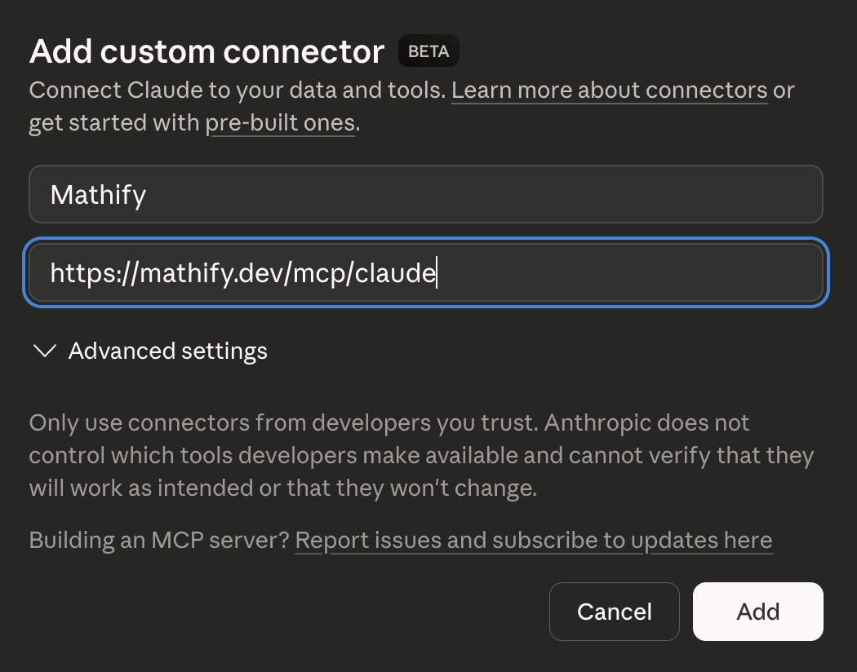Click the Building an MCP server? text
This screenshot has height=672, width=857.
pyautogui.click(x=159, y=540)
